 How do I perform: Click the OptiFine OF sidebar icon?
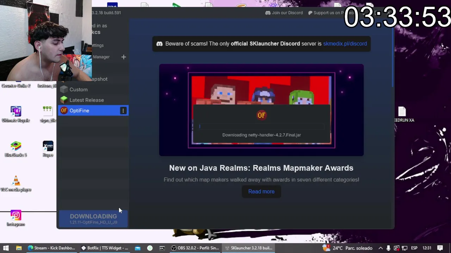tap(64, 110)
